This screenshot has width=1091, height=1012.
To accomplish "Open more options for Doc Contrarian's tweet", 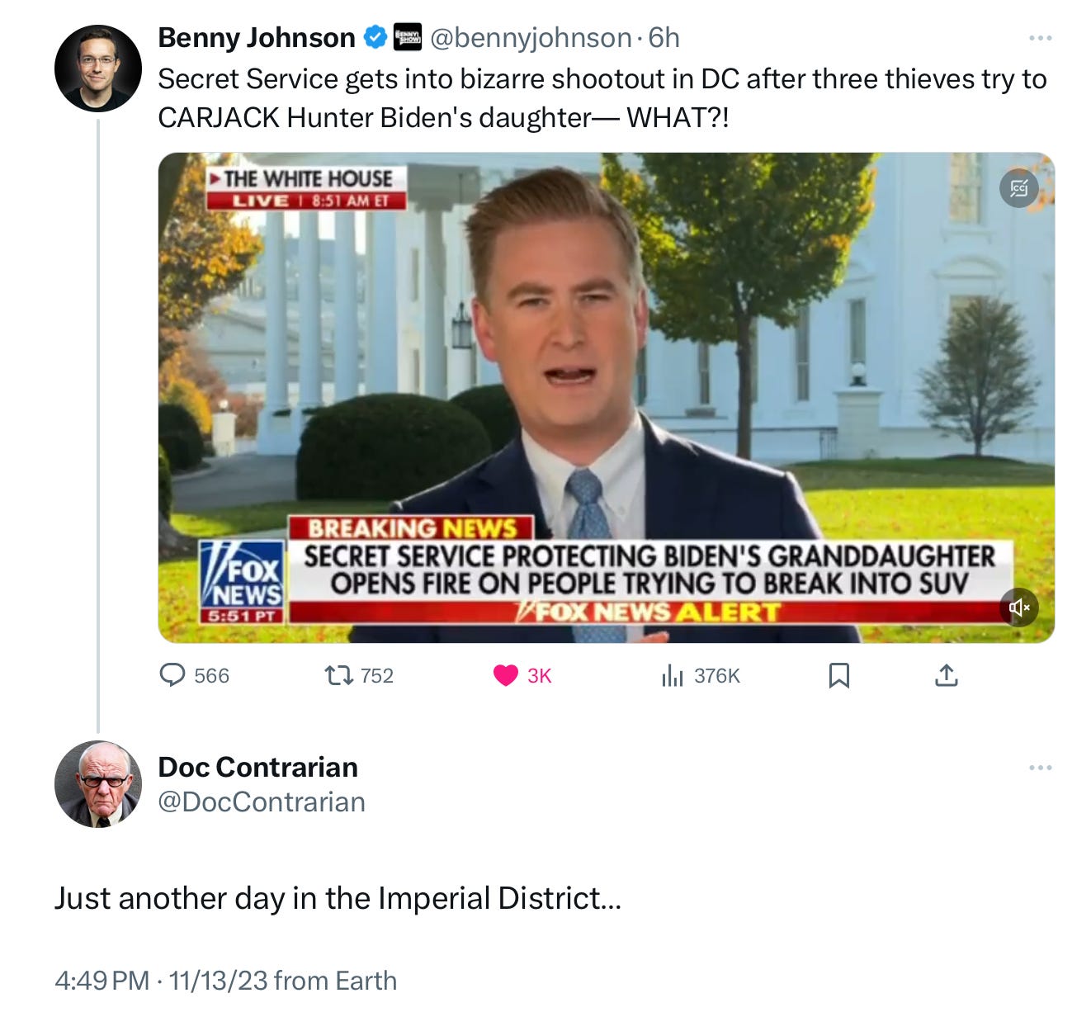I will point(1040,768).
